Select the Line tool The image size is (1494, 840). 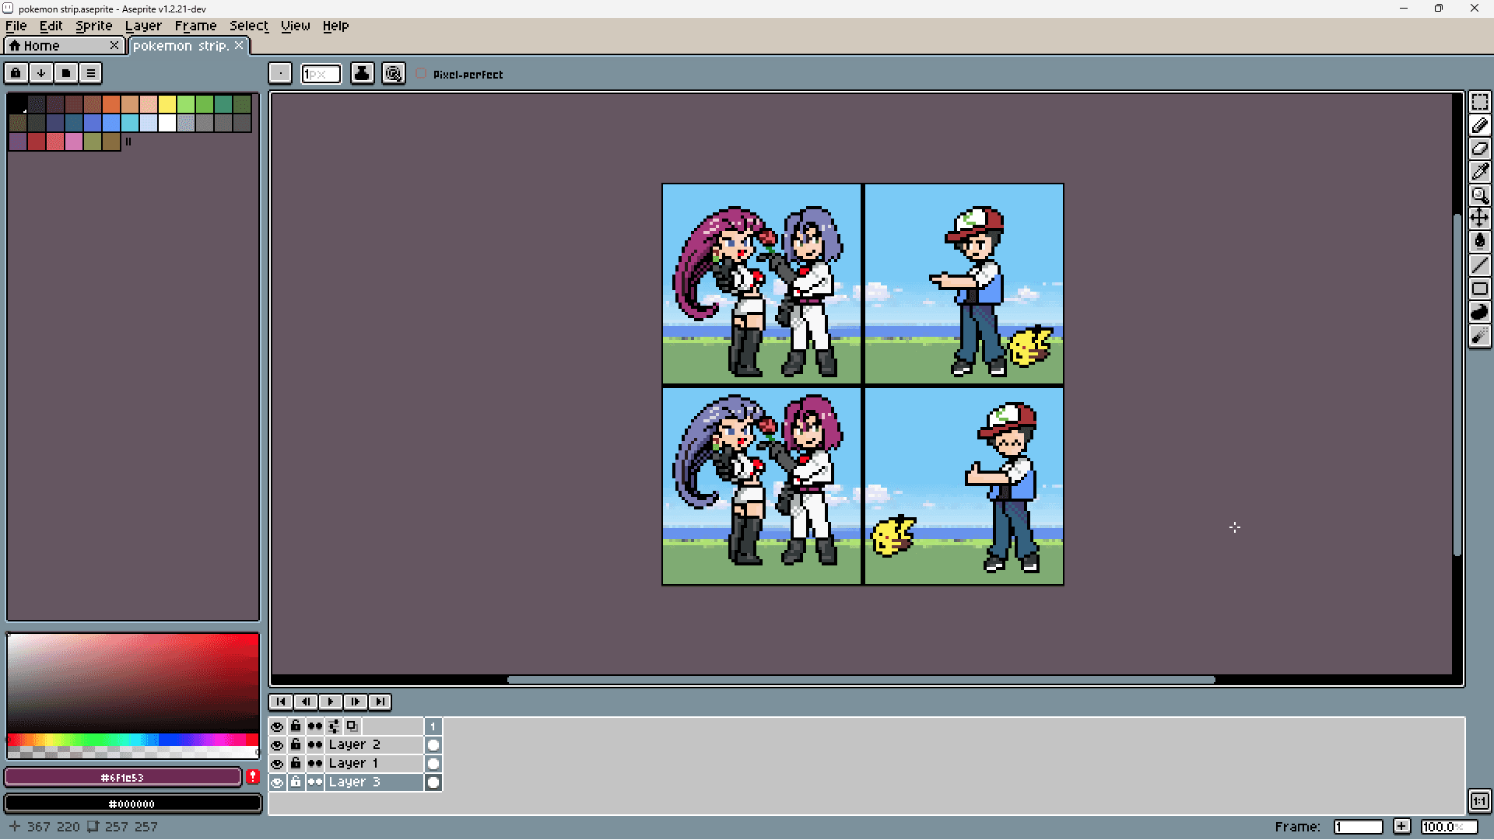coord(1479,265)
